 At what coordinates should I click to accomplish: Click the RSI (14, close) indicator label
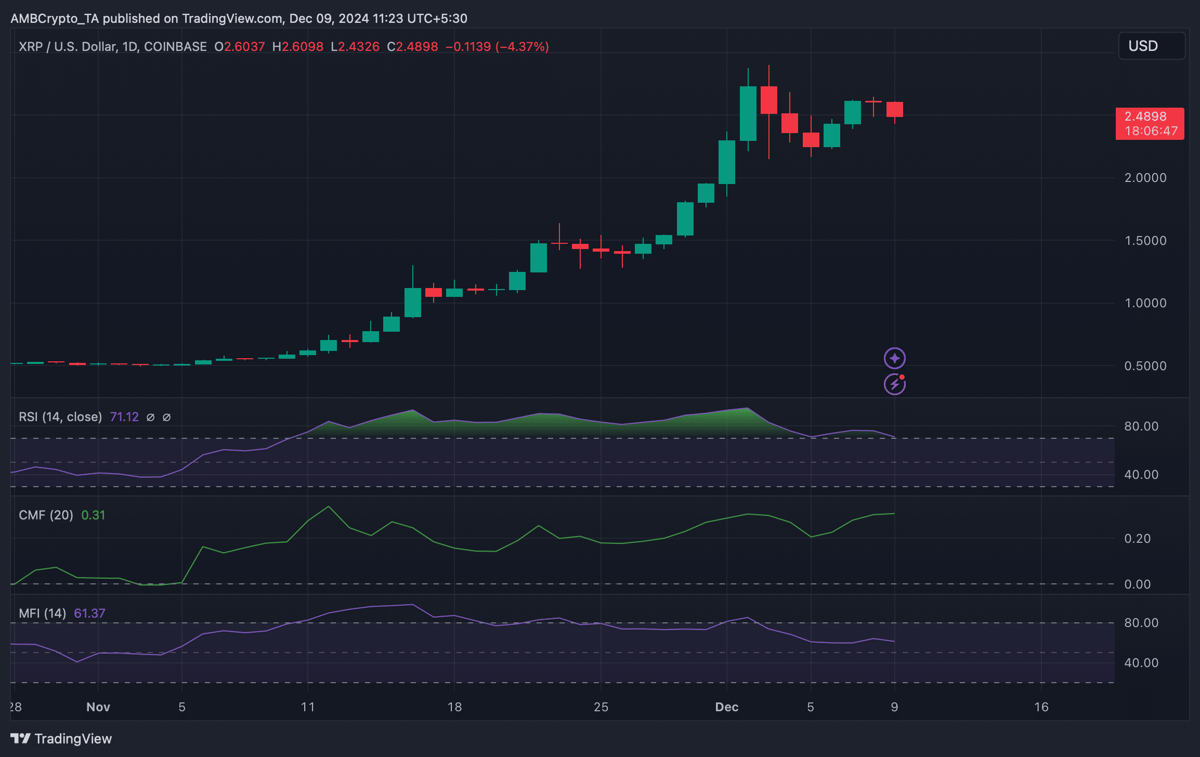60,417
